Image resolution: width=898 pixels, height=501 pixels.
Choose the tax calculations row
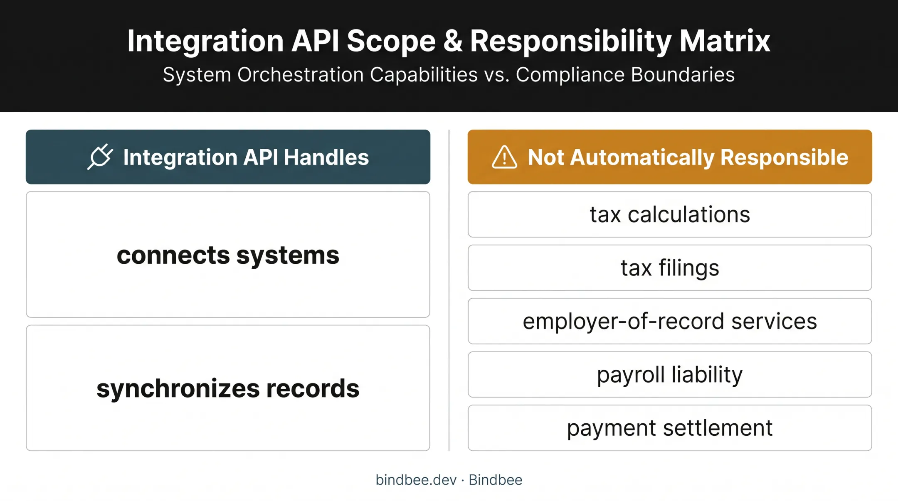(x=670, y=214)
